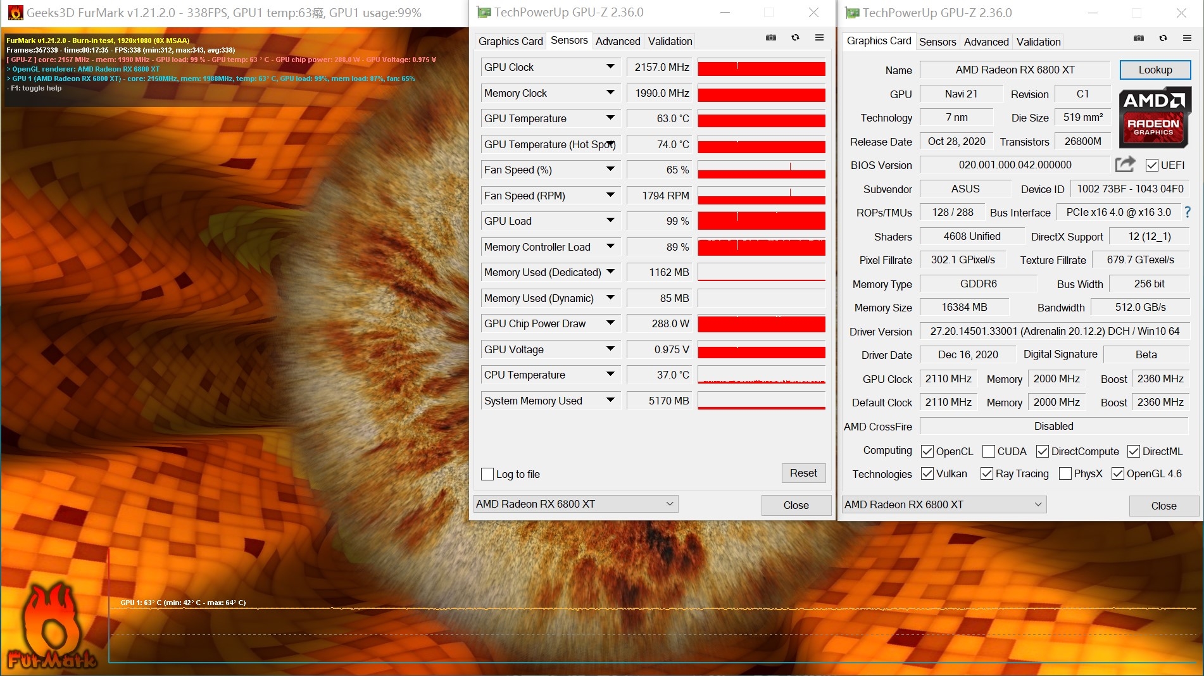Click the FurMark app icon in the title bar
1204x676 pixels.
(15, 13)
